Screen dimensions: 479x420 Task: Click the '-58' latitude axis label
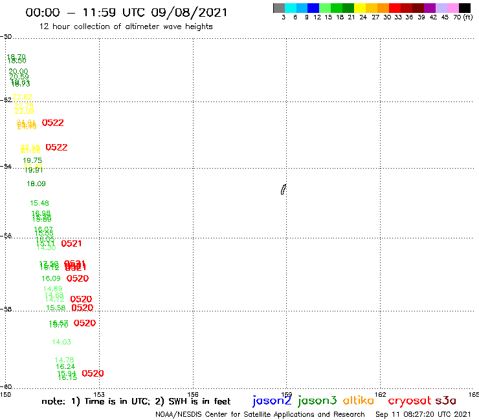pos(6,309)
